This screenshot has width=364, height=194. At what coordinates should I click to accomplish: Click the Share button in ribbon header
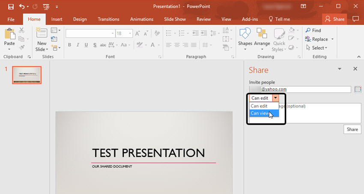point(334,19)
